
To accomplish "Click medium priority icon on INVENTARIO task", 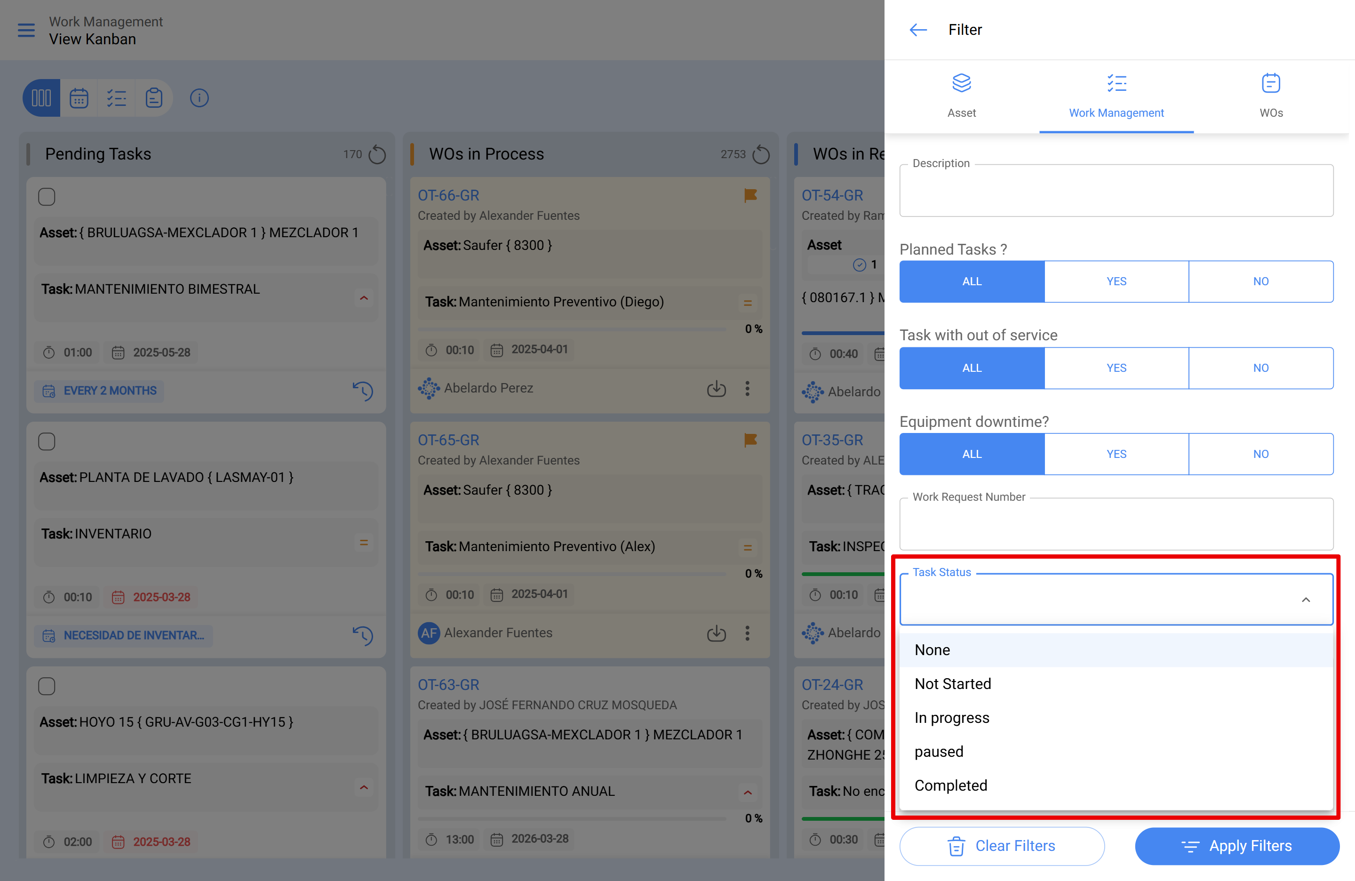I will 364,543.
